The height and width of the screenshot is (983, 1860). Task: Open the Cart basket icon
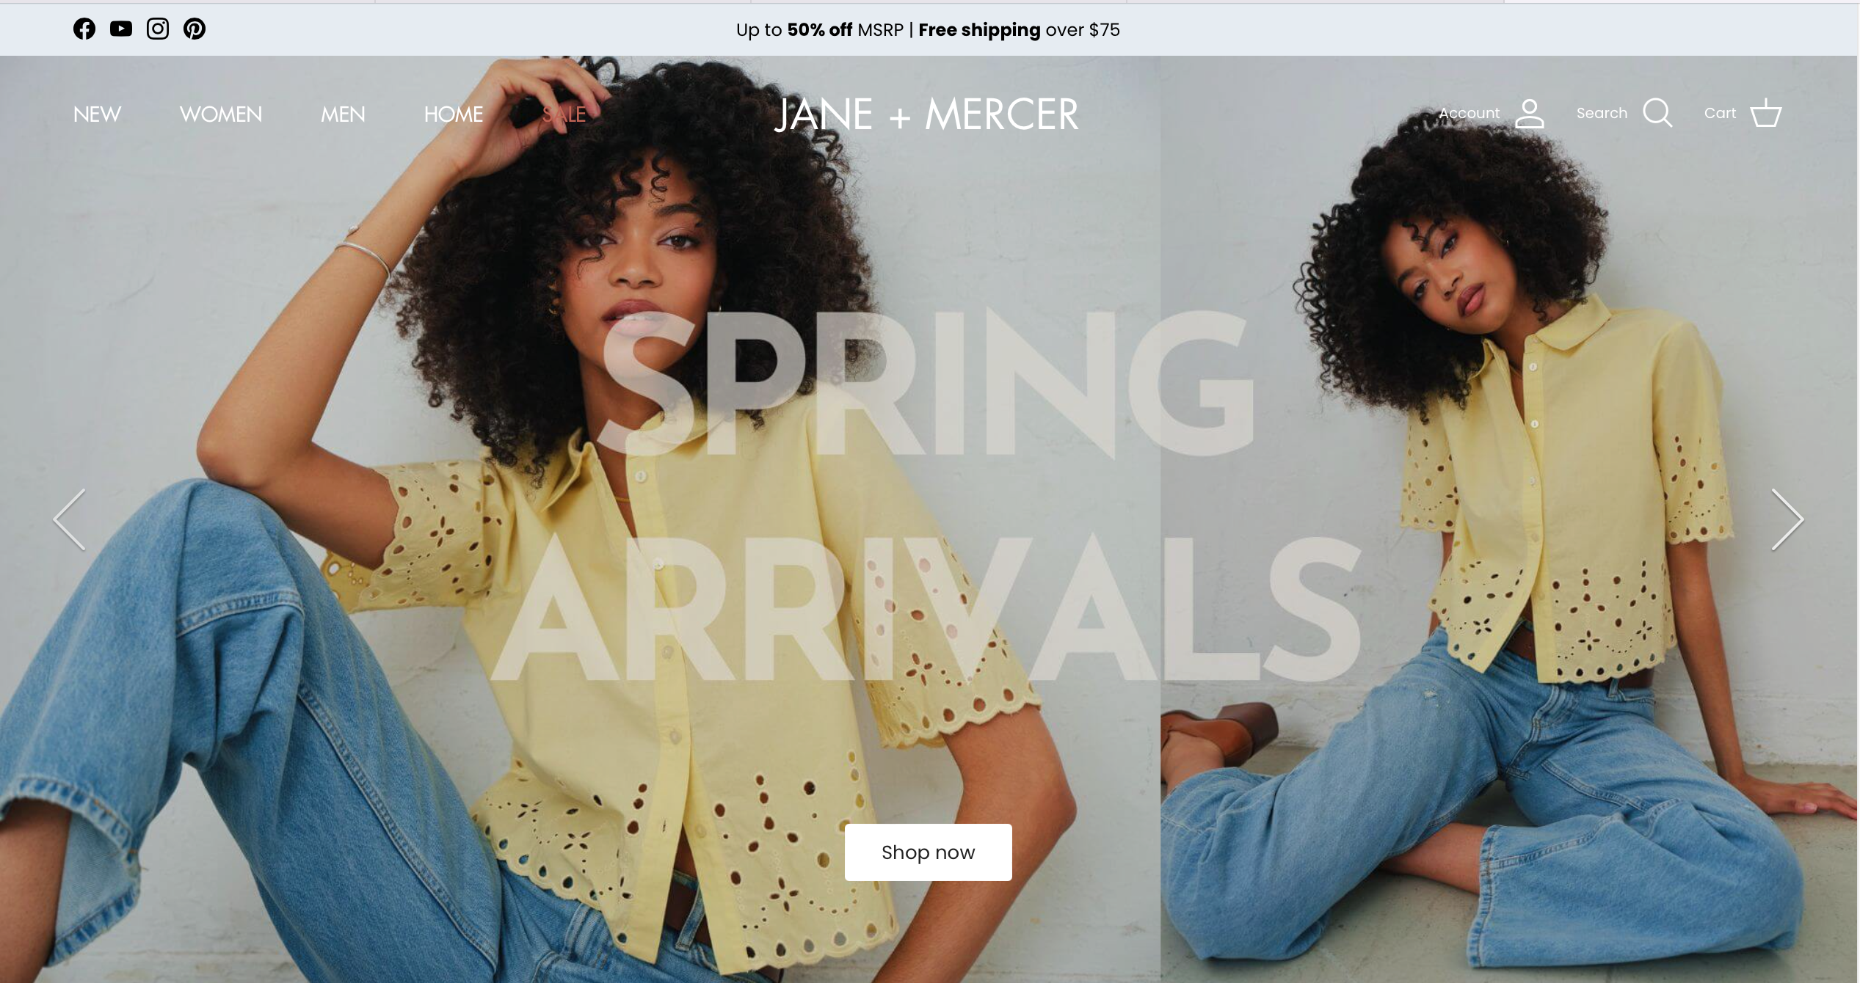[1766, 114]
